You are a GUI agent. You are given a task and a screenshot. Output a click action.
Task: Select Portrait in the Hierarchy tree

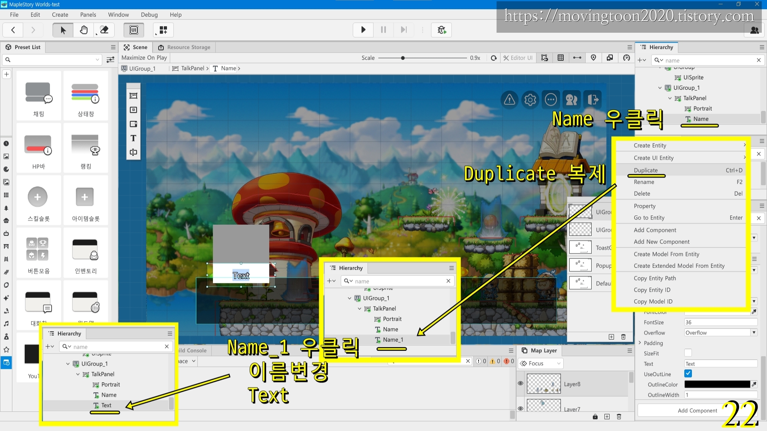(702, 109)
